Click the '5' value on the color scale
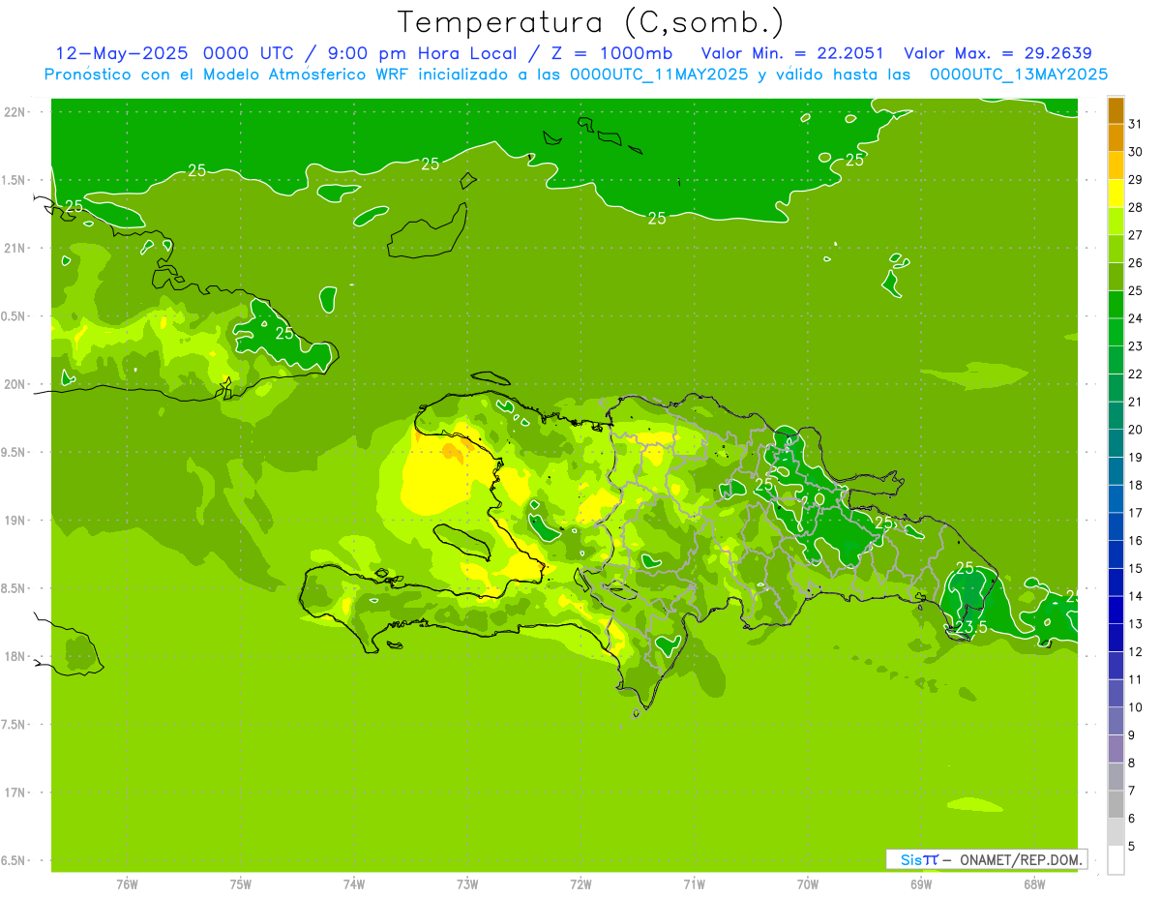Viewport: 1161px width, 897px height. pos(1132,846)
